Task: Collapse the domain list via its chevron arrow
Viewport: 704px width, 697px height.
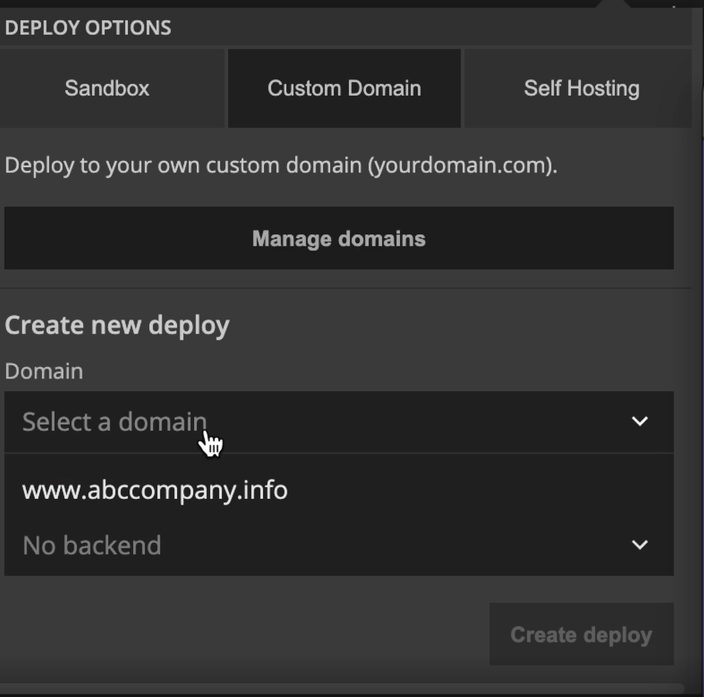Action: (x=640, y=421)
